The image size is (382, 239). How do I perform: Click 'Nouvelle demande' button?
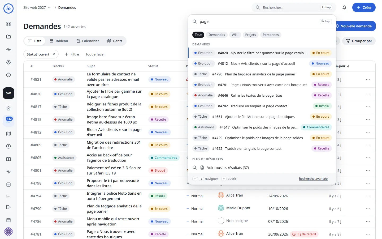click(356, 26)
